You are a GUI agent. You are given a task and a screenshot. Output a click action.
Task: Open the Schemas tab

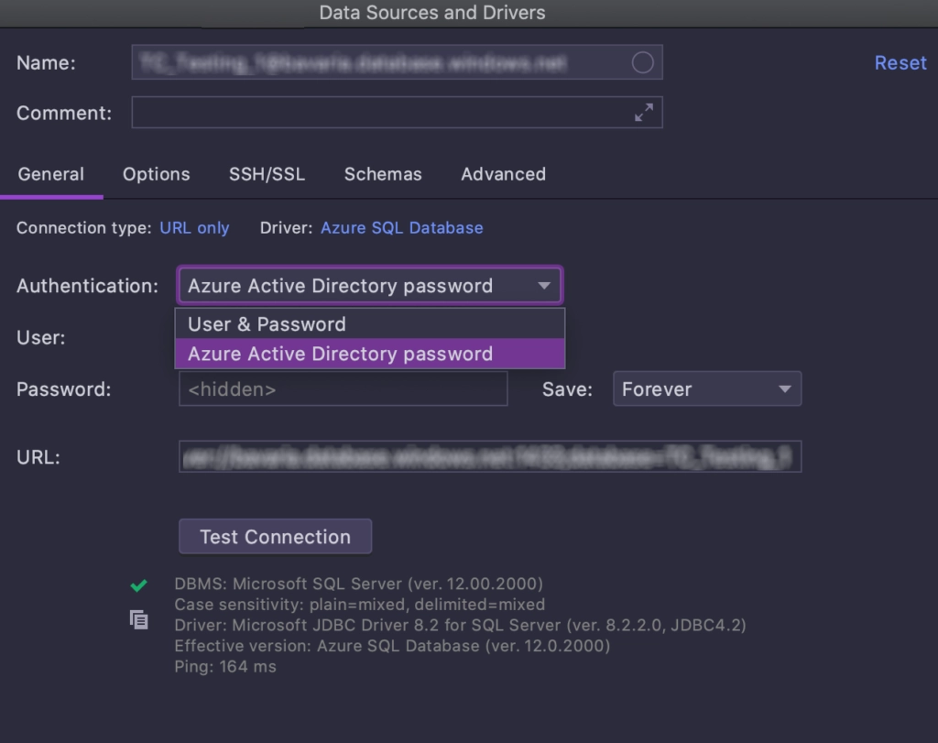pyautogui.click(x=383, y=174)
